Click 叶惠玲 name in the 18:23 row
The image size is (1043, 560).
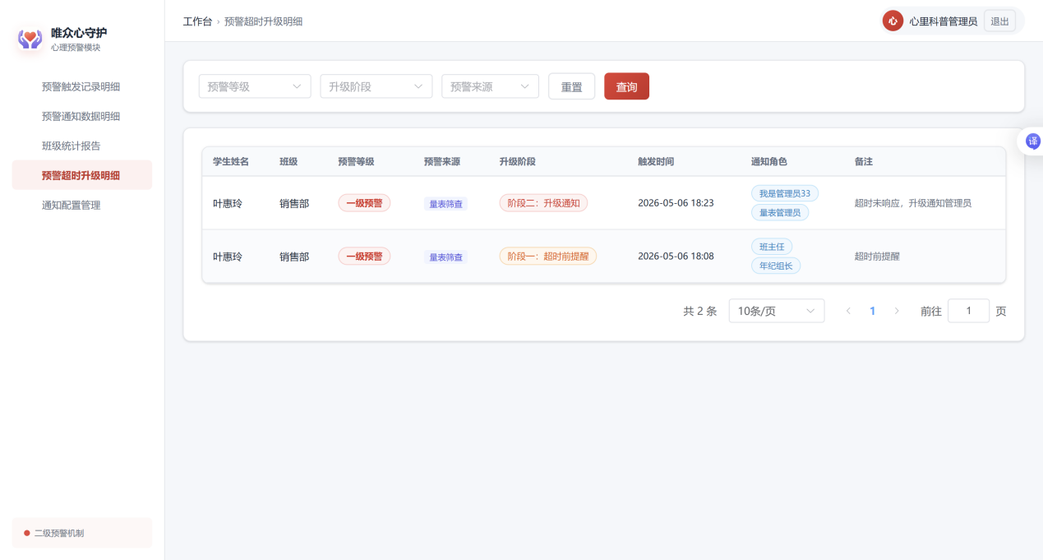point(228,203)
